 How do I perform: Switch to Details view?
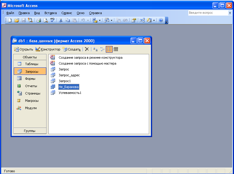116,49
